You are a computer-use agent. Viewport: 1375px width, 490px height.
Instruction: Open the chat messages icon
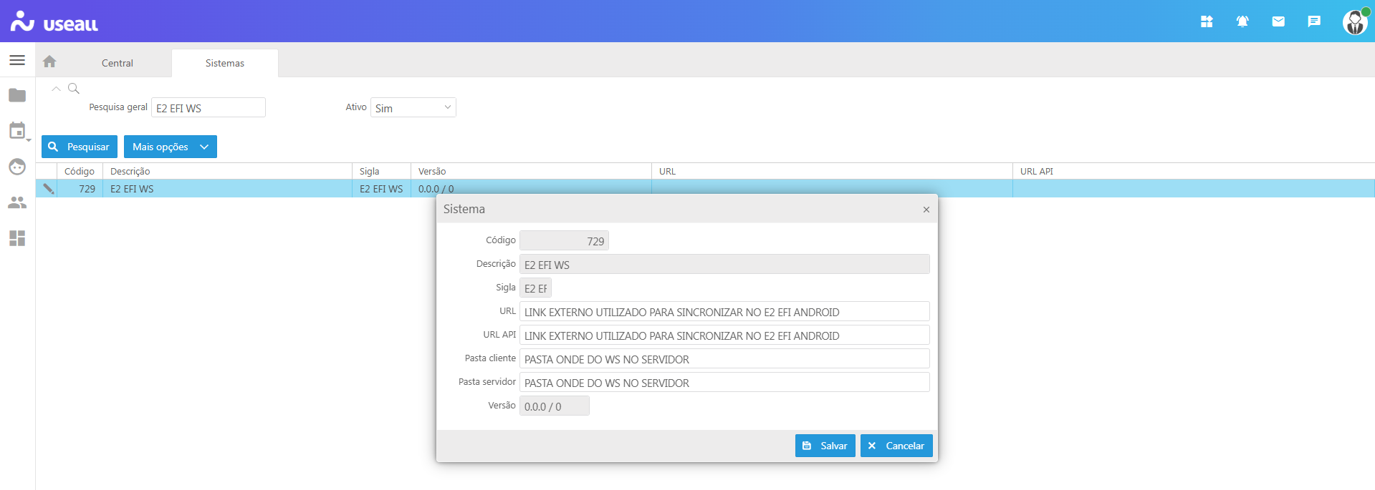click(x=1314, y=21)
